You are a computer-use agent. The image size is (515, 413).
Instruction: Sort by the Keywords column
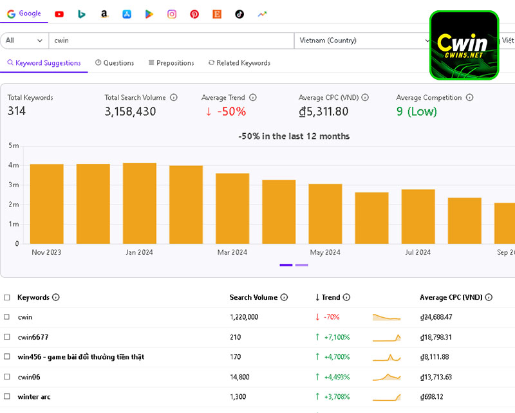33,297
